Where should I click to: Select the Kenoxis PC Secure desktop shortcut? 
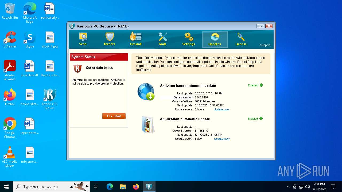point(50,99)
